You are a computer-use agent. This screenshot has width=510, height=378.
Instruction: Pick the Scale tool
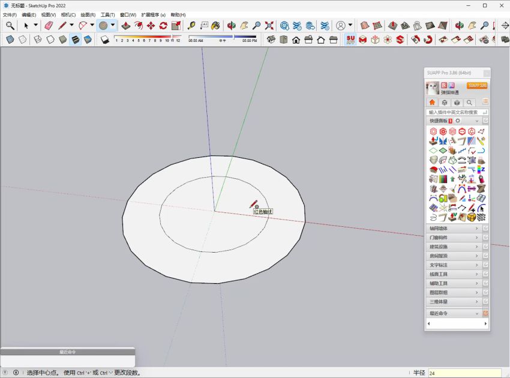click(176, 25)
